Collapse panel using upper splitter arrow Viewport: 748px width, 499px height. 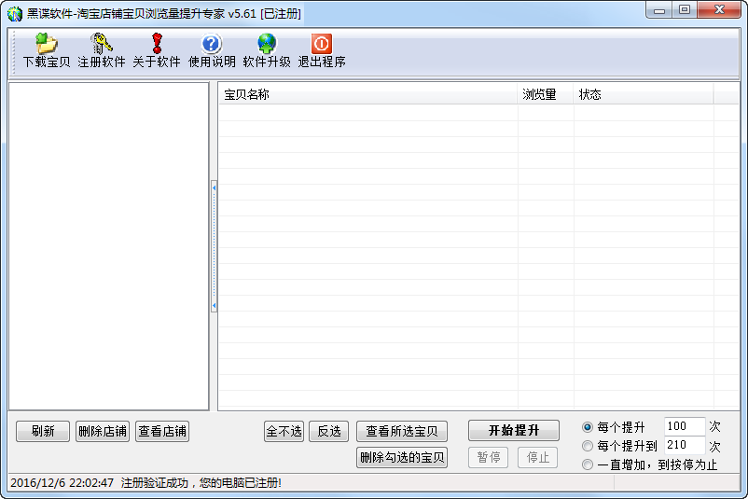pyautogui.click(x=214, y=188)
